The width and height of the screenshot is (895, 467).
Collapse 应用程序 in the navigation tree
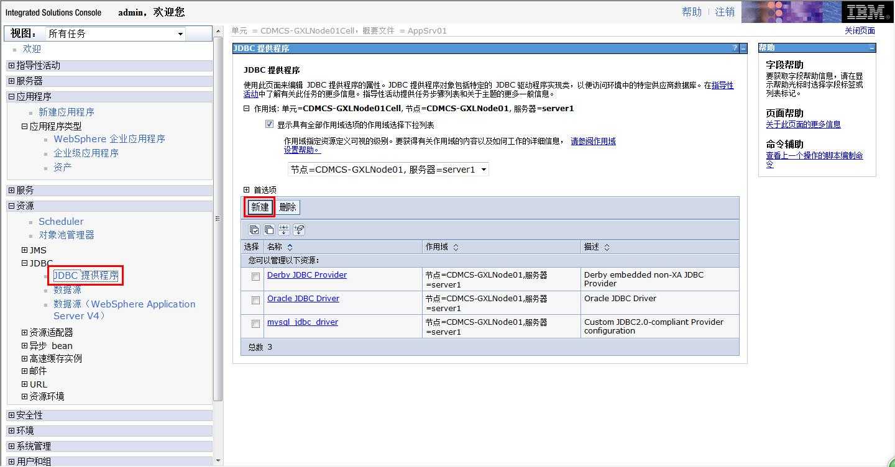click(11, 96)
